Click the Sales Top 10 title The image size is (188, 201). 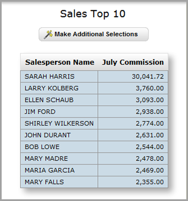click(x=93, y=14)
